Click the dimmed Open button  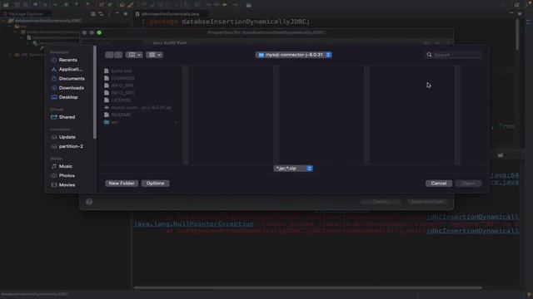point(469,184)
